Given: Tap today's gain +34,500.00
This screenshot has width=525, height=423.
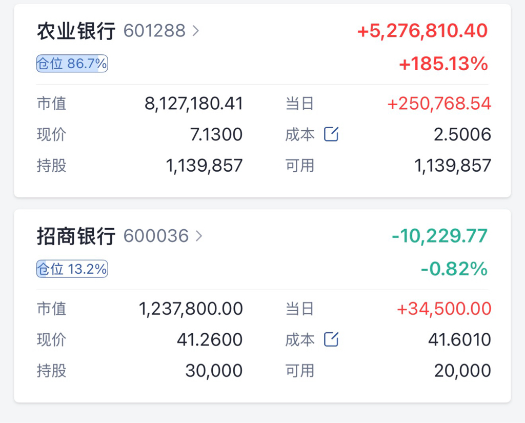Looking at the screenshot, I should [x=444, y=309].
